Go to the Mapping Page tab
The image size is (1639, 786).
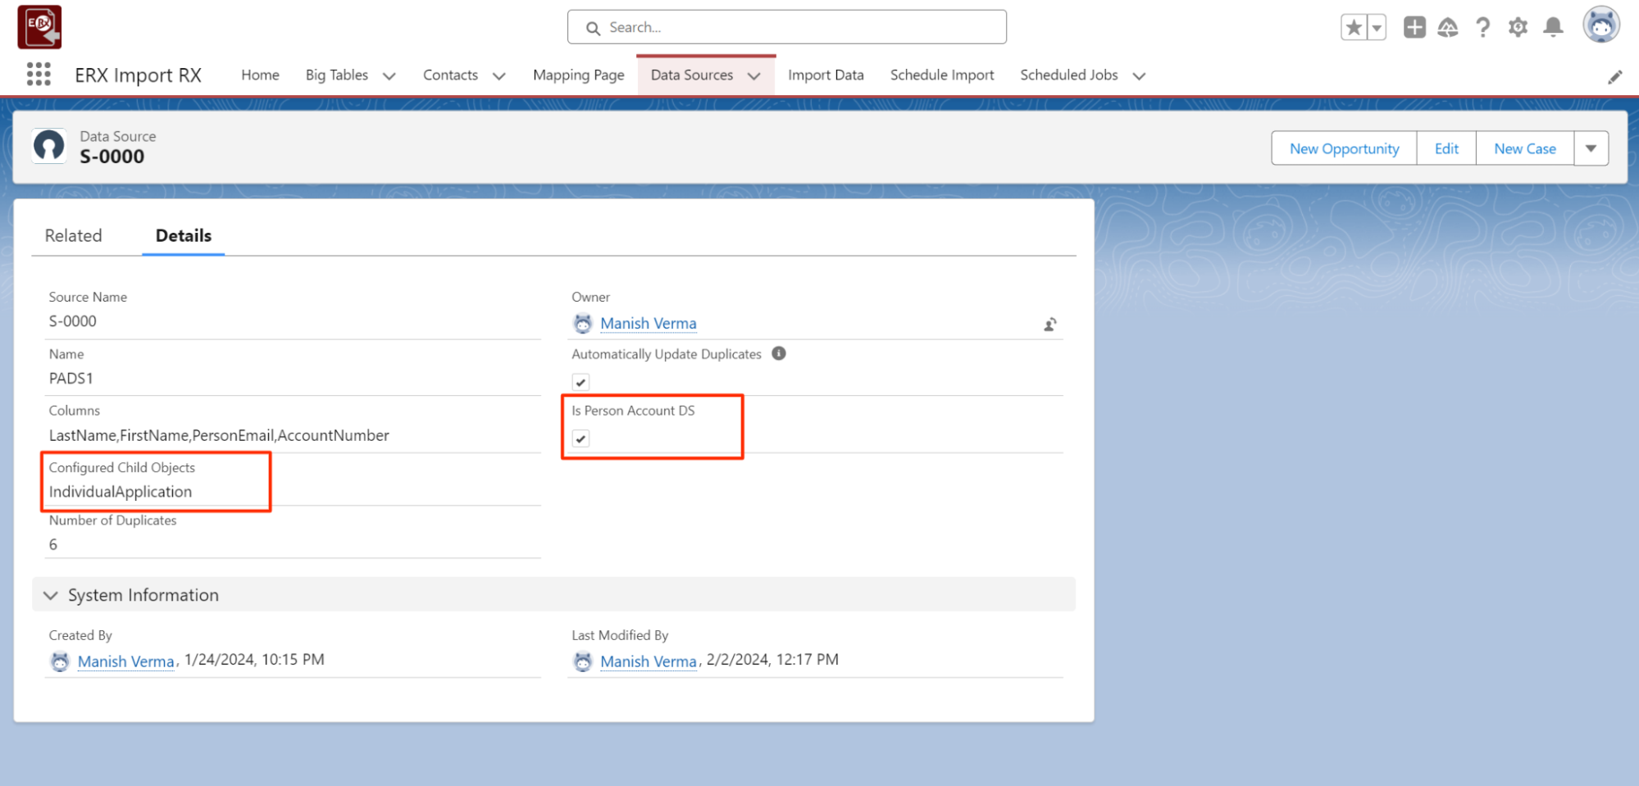578,75
